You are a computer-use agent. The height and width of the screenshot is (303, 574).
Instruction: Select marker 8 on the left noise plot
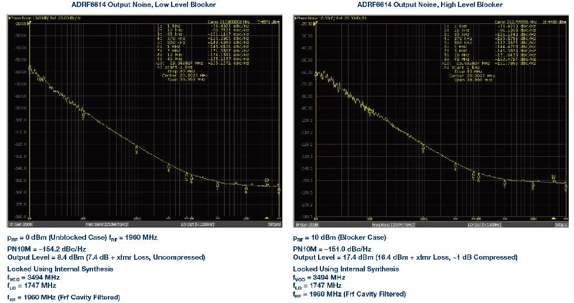[246, 189]
